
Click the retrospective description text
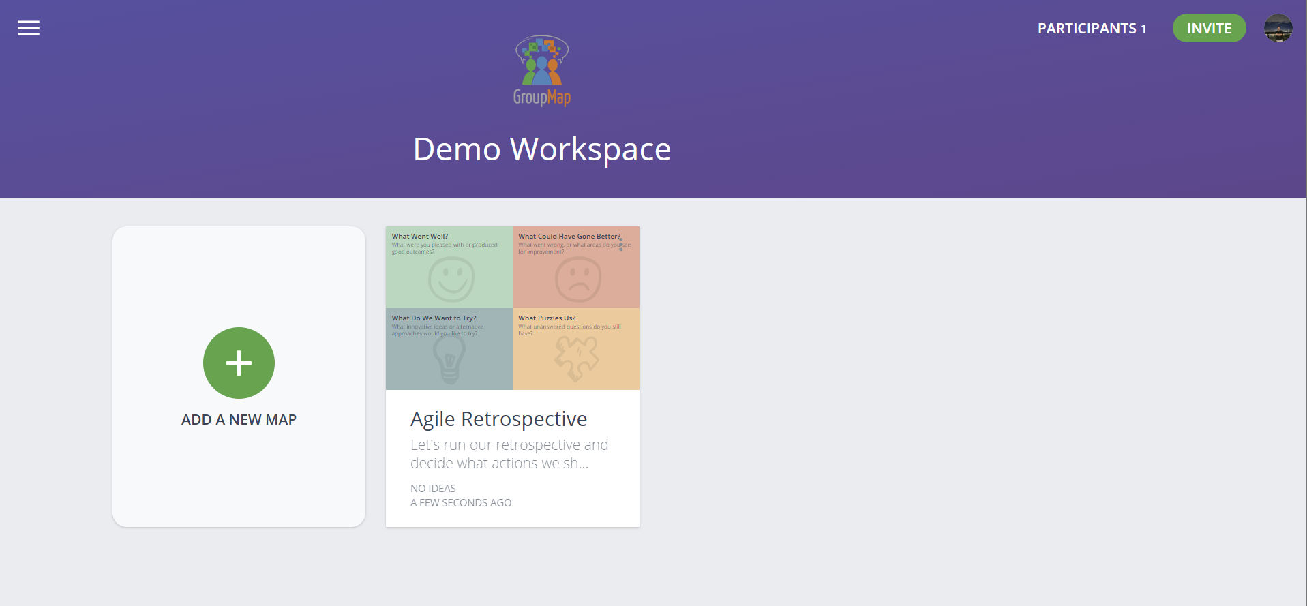tap(509, 454)
